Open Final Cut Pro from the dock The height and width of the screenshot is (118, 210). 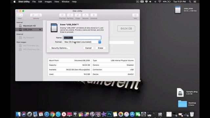[x=81, y=114]
